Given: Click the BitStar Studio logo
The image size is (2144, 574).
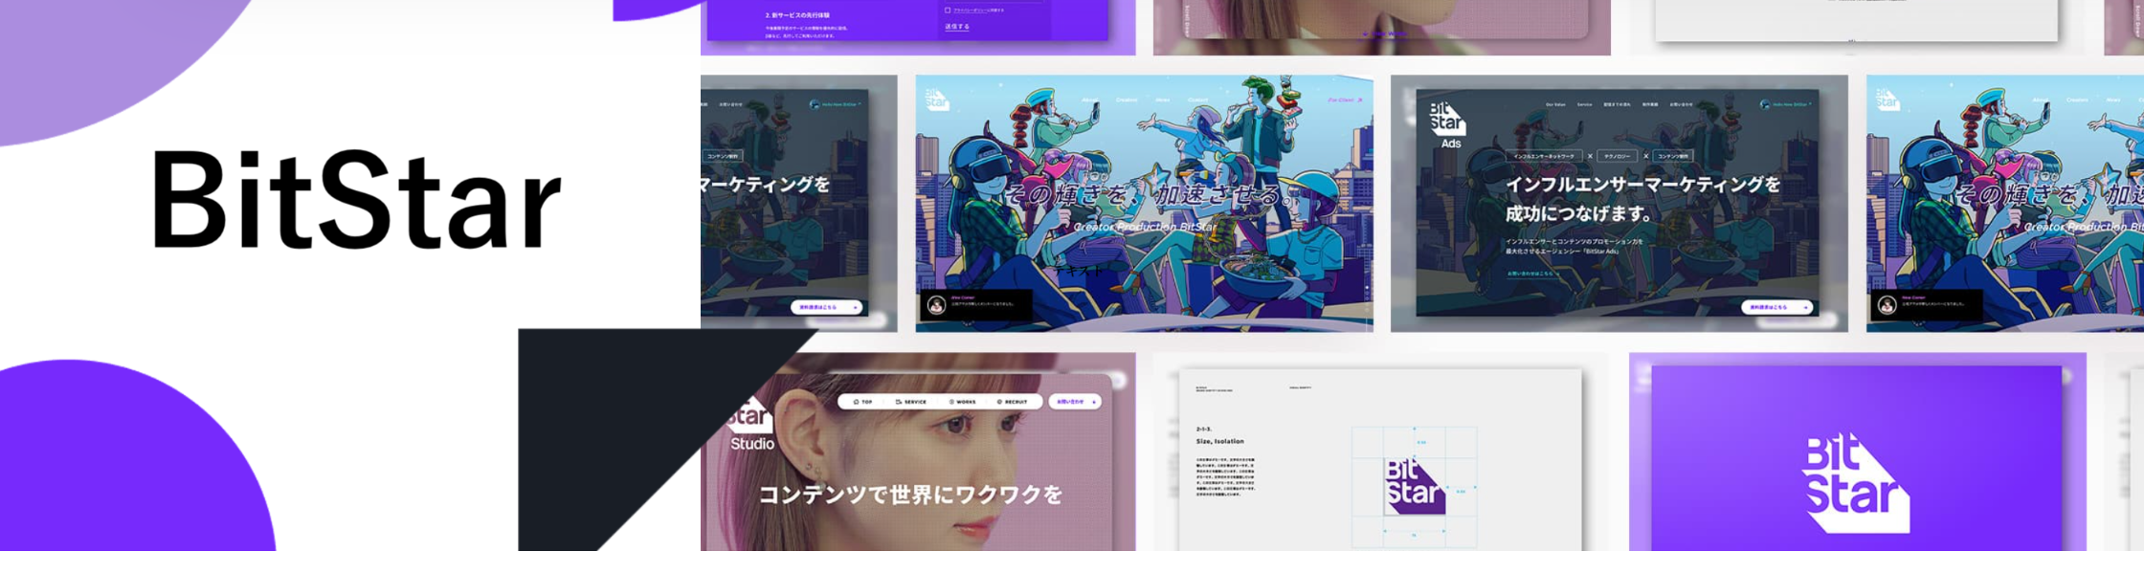Looking at the screenshot, I should 750,425.
